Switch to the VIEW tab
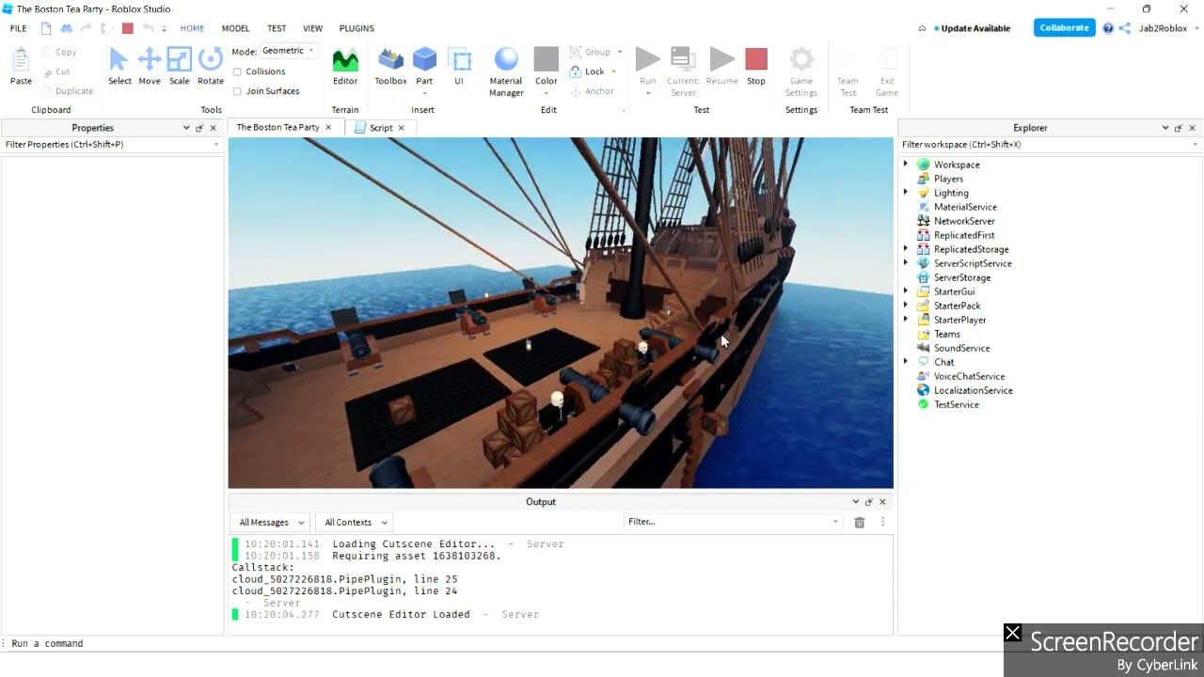 (x=312, y=28)
